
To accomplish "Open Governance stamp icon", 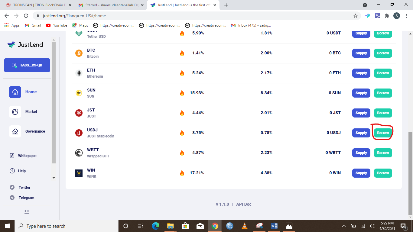I will click(x=15, y=131).
